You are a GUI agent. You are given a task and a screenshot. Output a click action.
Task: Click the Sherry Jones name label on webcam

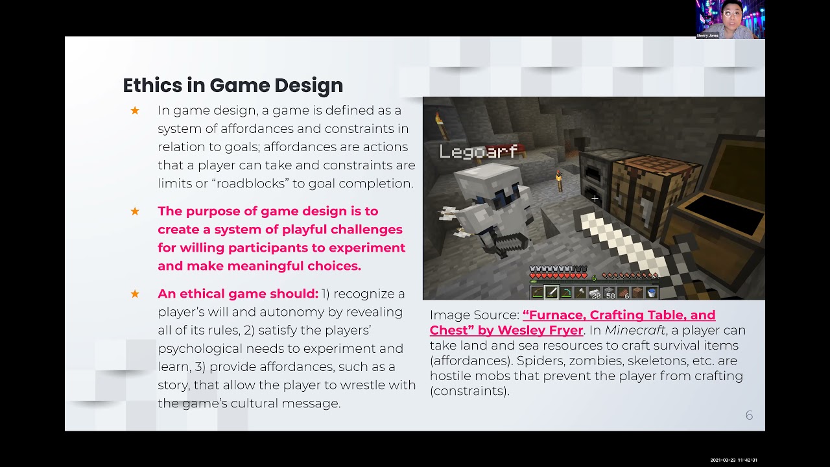pyautogui.click(x=708, y=36)
